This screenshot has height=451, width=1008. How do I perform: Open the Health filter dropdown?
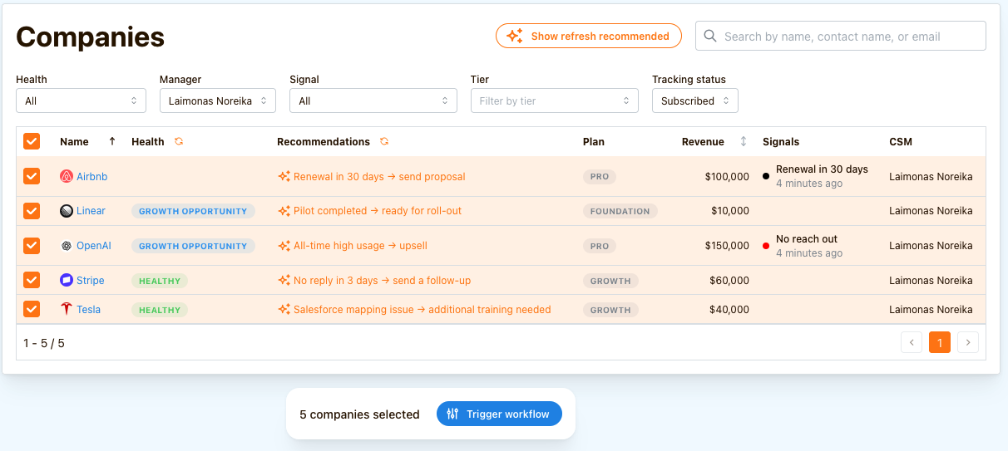tap(82, 101)
